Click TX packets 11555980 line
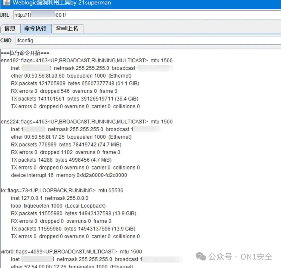Image resolution: width=281 pixels, height=268 pixels. 73,229
